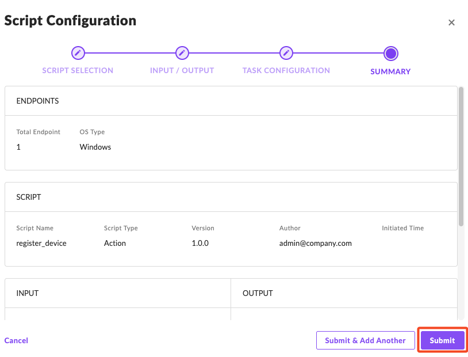
Task: Click the Input section header
Action: tap(28, 293)
